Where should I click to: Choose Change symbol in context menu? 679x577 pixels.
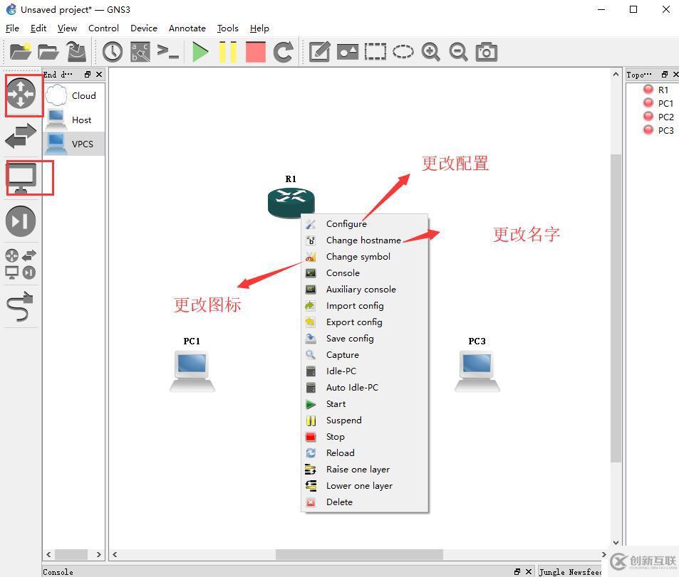coord(365,257)
